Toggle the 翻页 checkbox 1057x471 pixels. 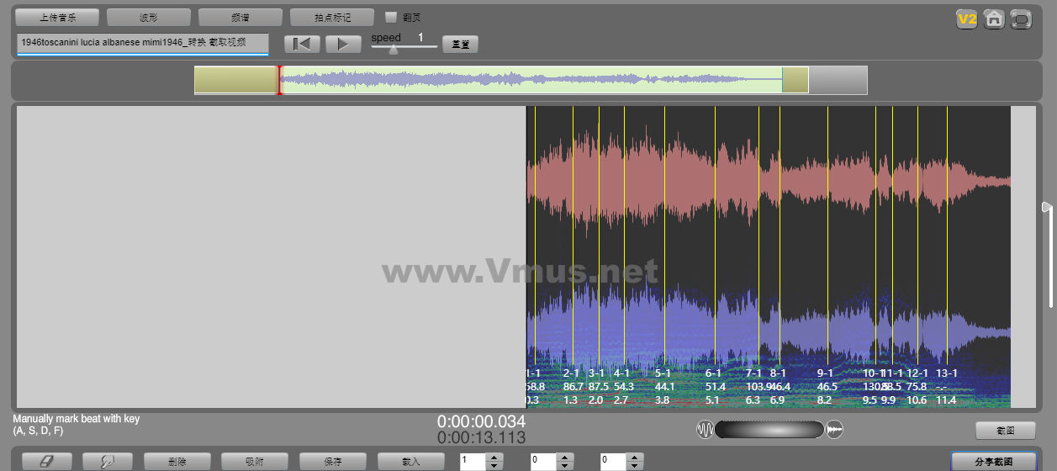[390, 17]
